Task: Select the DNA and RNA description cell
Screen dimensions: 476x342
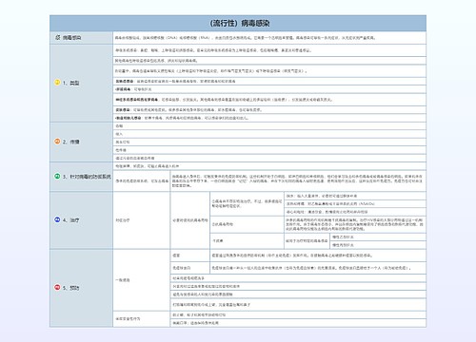Action: pos(269,38)
